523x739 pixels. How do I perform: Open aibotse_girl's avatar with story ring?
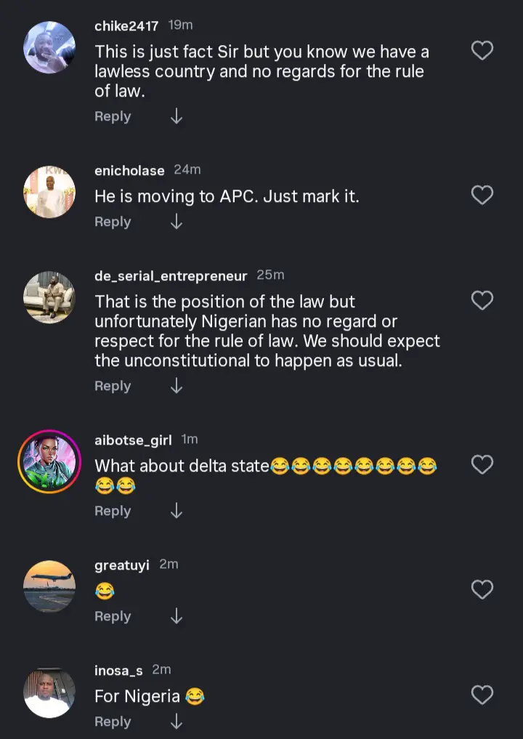click(49, 462)
